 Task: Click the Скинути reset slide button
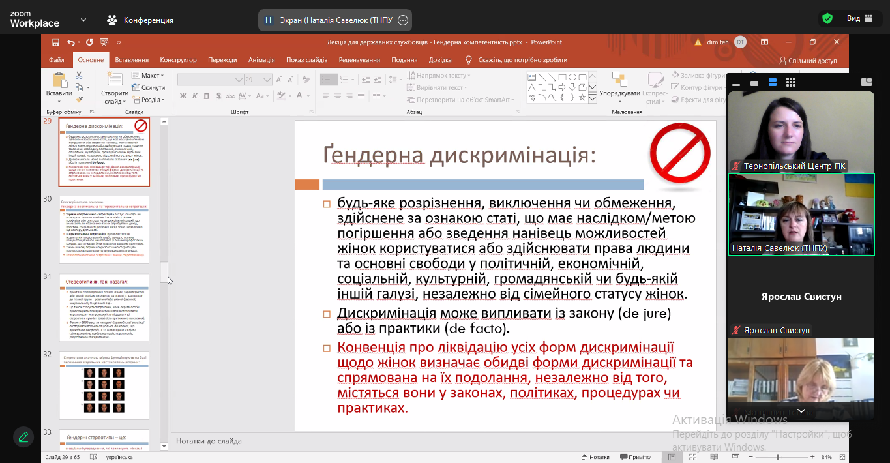(x=149, y=87)
